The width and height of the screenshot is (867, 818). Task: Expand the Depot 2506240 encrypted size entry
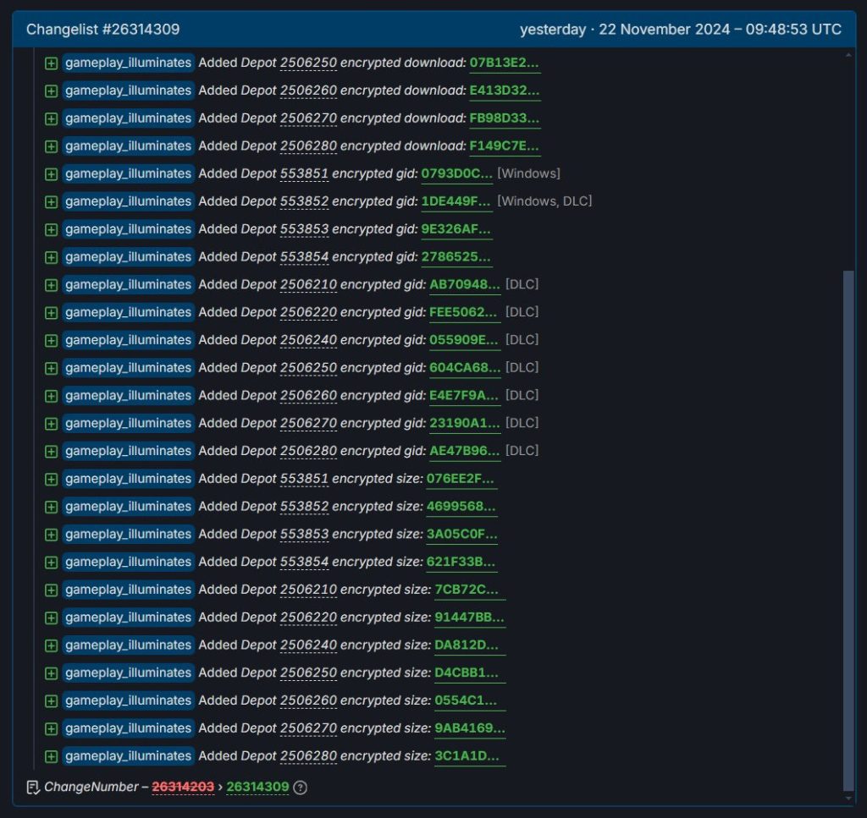(x=52, y=645)
